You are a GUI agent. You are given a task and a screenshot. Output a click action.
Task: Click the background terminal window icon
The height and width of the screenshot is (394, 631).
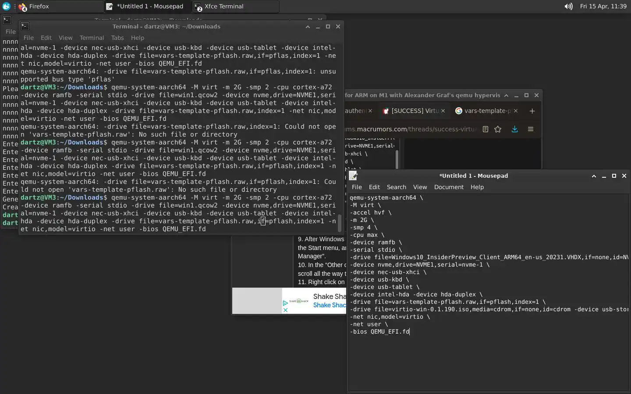tap(7, 20)
